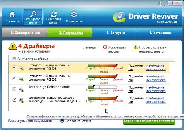
Task: Click the Процесс оставлен незавершенным legend icon
Action: point(136,47)
